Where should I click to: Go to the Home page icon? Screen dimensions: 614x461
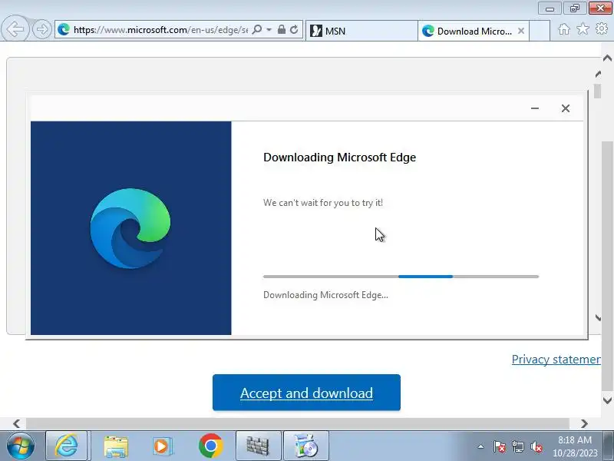564,29
